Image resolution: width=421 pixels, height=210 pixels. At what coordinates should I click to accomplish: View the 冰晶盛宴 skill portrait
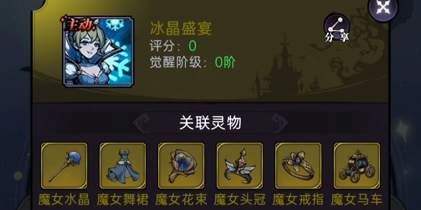[x=98, y=52]
